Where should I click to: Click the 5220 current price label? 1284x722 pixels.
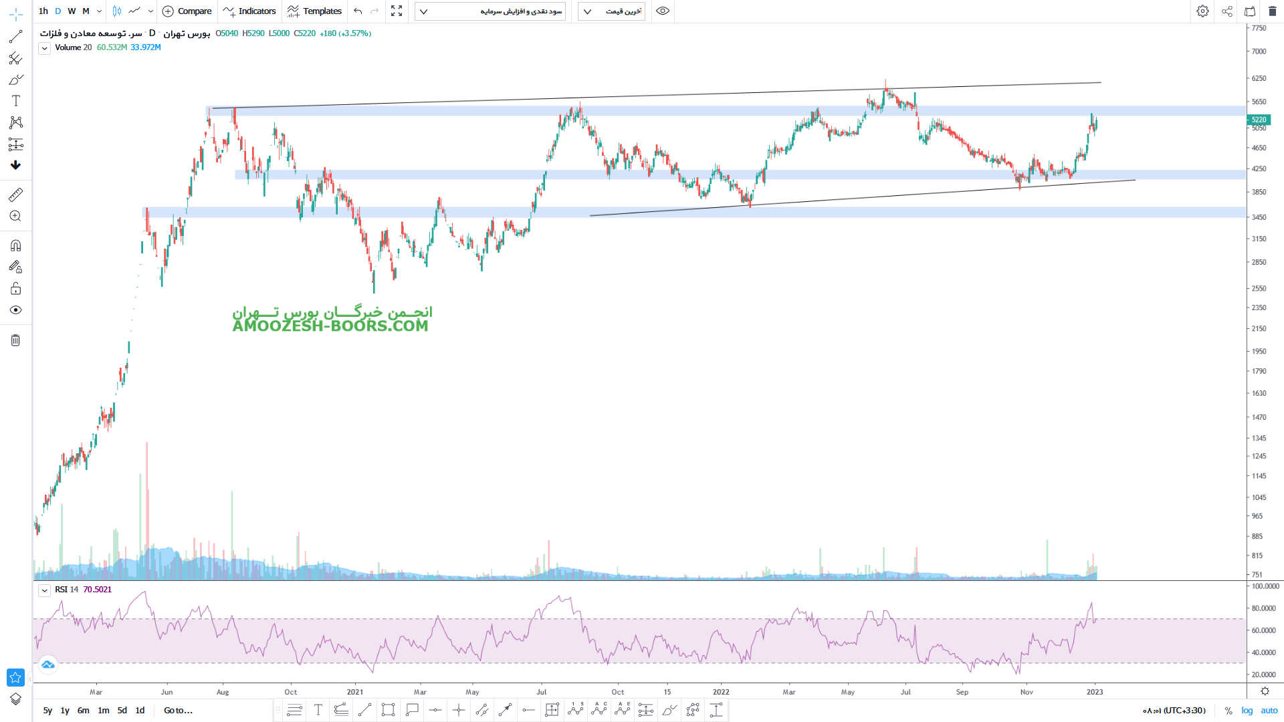click(x=1259, y=120)
